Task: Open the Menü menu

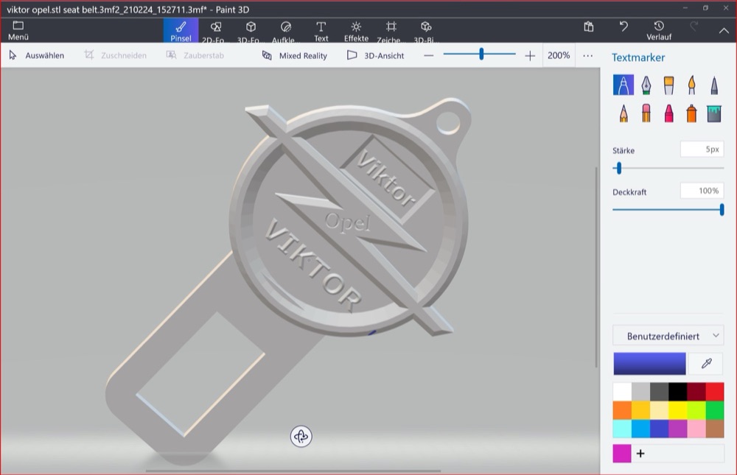Action: [x=18, y=31]
